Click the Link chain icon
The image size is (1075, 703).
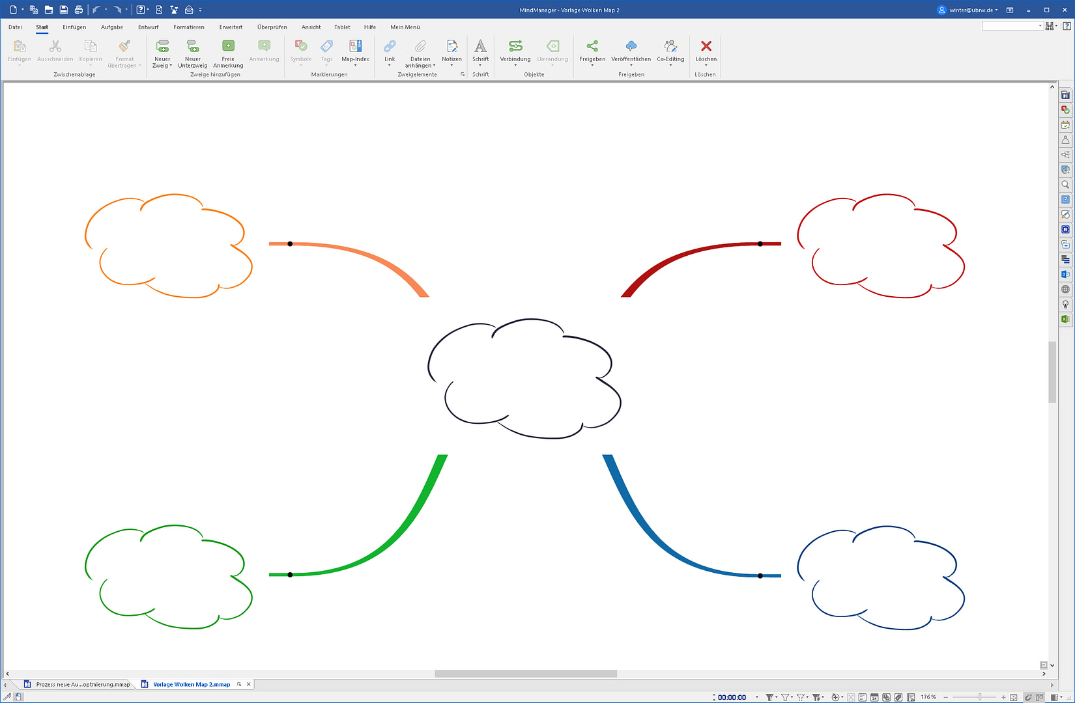[x=390, y=46]
